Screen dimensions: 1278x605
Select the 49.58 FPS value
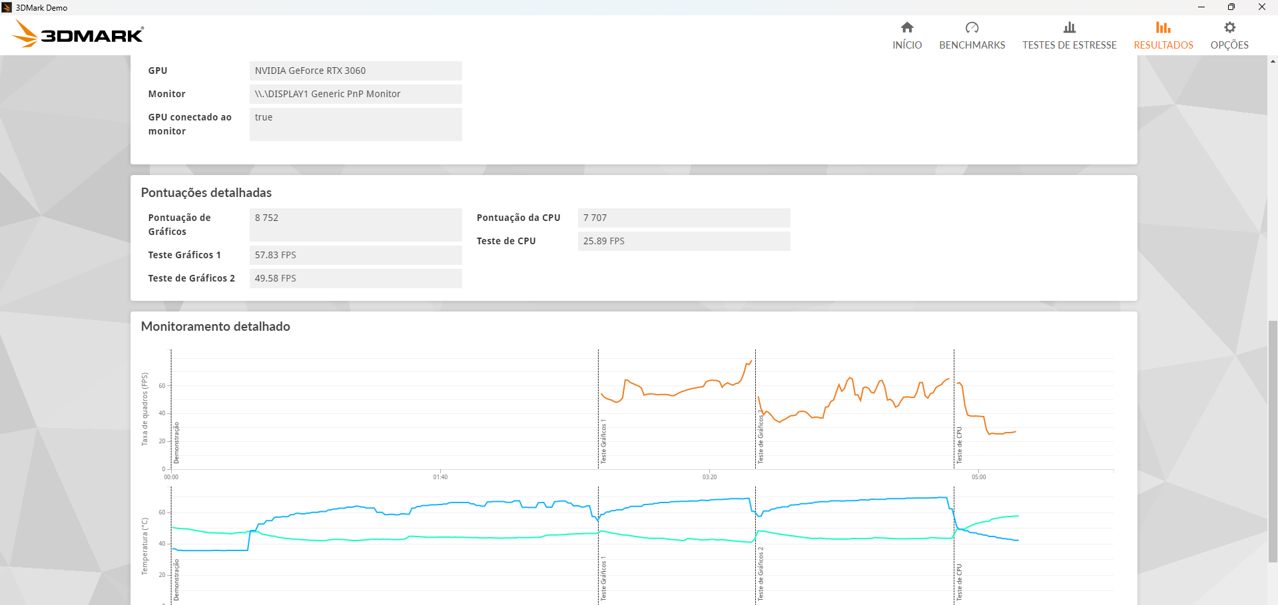pos(356,278)
